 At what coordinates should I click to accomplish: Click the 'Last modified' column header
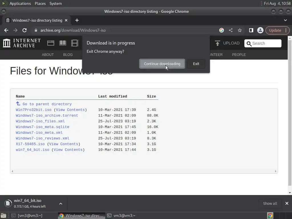click(x=112, y=96)
